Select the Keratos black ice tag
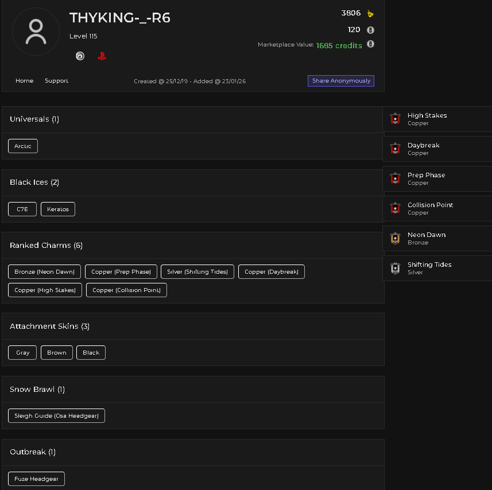 pyautogui.click(x=58, y=209)
